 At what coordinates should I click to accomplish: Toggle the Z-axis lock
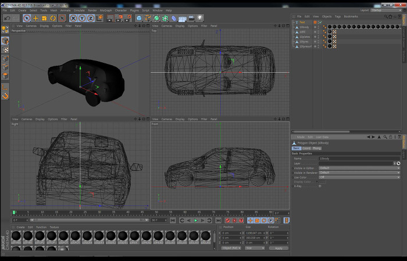click(x=91, y=18)
